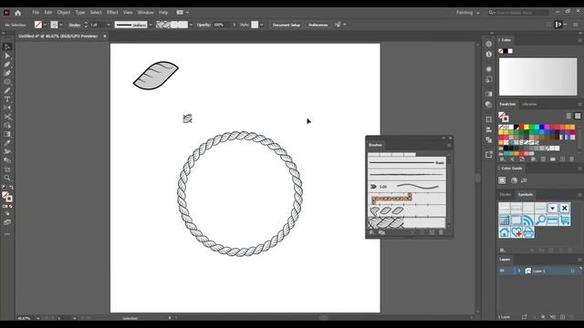Open the fill color dropdown in control bar
Viewport: 584px width, 328px height.
[x=45, y=25]
